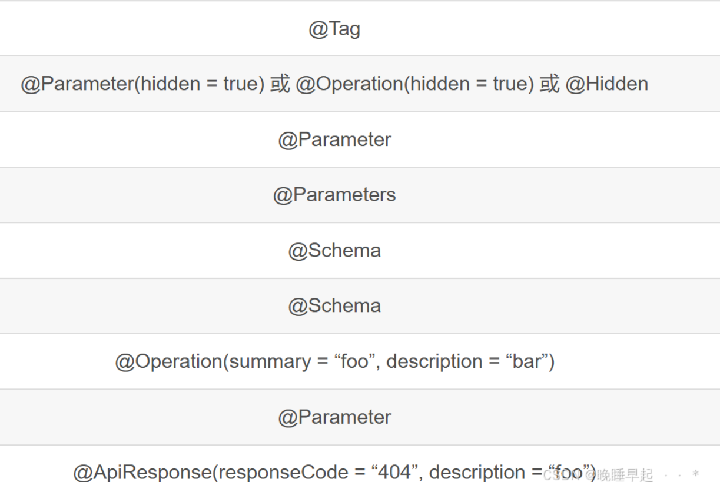Click the word summary in @Operation row
The image size is (720, 482).
pos(270,361)
